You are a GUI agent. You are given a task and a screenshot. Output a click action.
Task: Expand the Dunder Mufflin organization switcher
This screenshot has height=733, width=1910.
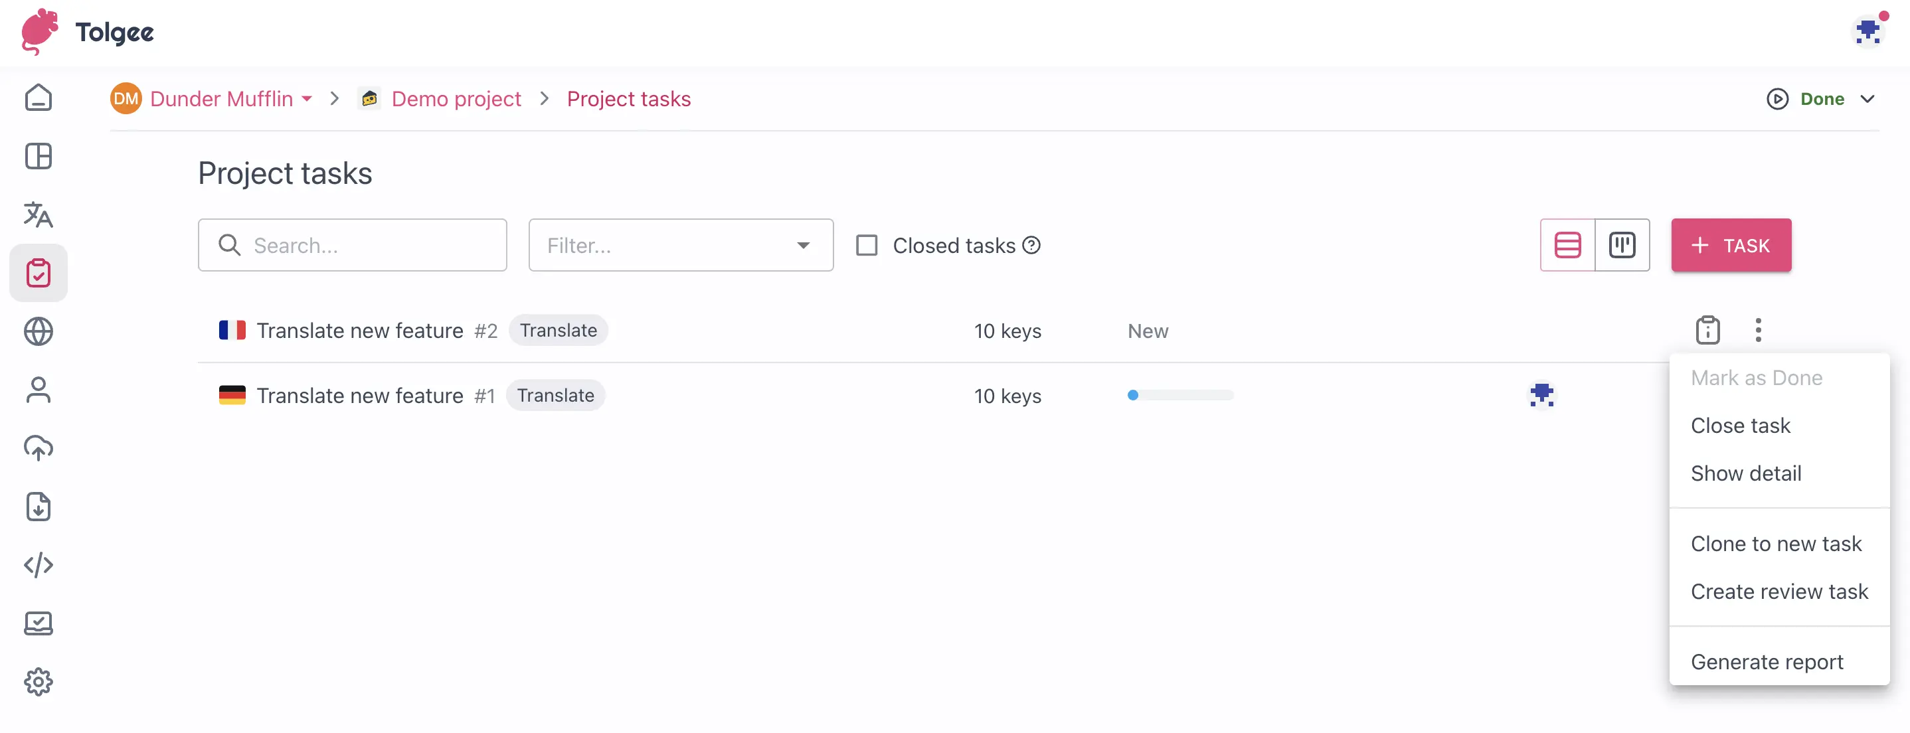click(307, 98)
